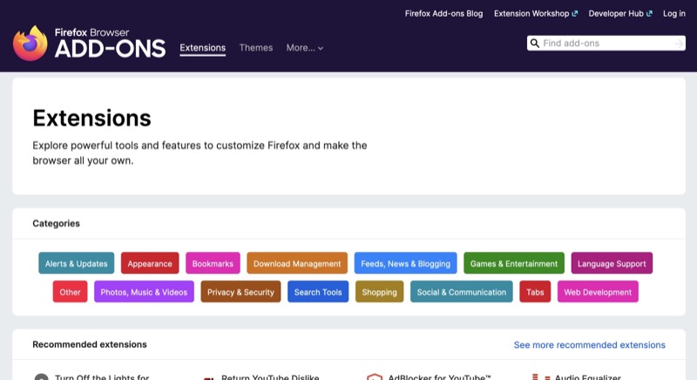Click the Recommended extensions heading
Viewport: 697px width, 380px height.
pyautogui.click(x=90, y=344)
